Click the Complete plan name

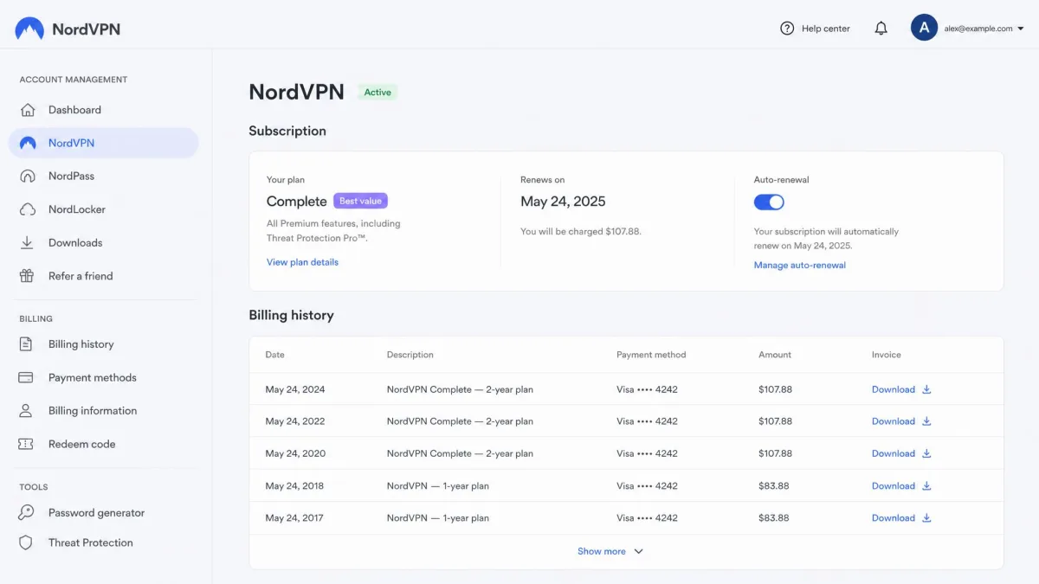297,202
